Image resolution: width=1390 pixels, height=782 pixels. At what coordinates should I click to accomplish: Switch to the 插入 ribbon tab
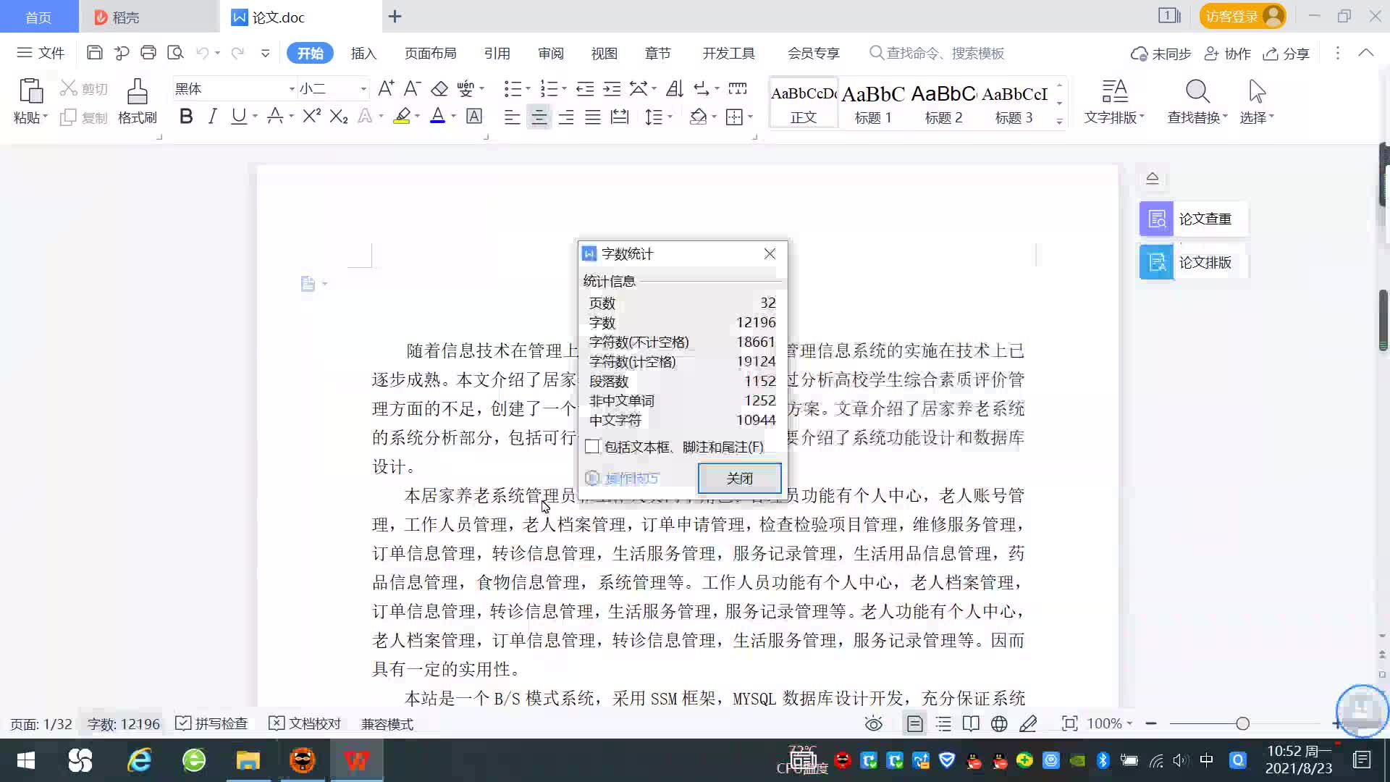pyautogui.click(x=363, y=54)
